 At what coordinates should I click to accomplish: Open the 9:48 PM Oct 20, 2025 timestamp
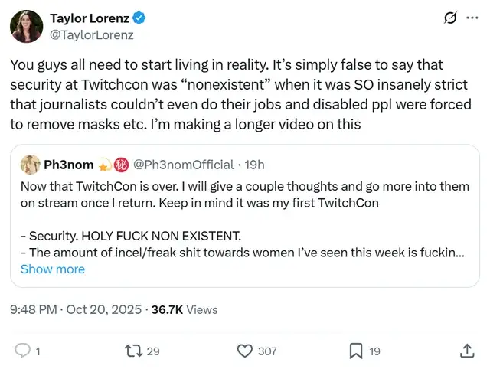click(x=76, y=309)
